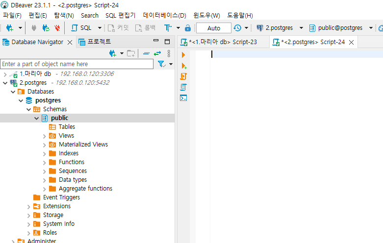Open a new SQL script with SQL button
The height and width of the screenshot is (243, 383).
tap(81, 28)
